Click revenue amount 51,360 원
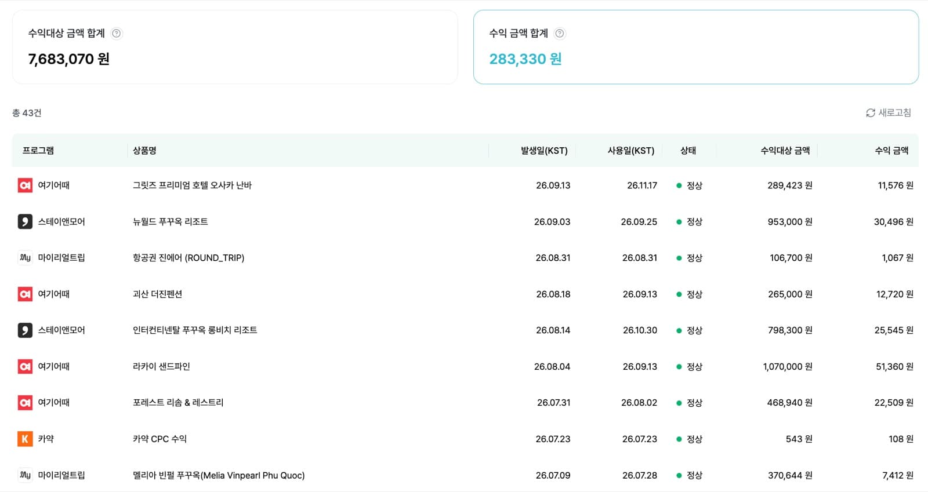928x492 pixels. click(x=894, y=367)
